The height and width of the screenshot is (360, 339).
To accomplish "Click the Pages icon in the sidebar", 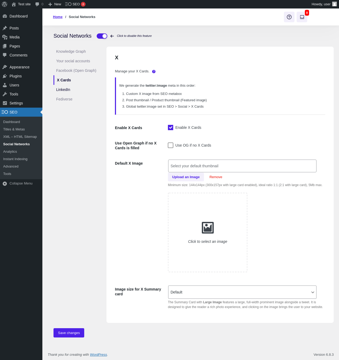I will click(x=5, y=46).
